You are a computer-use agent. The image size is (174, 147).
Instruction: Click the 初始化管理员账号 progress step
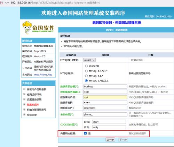pos(37,110)
